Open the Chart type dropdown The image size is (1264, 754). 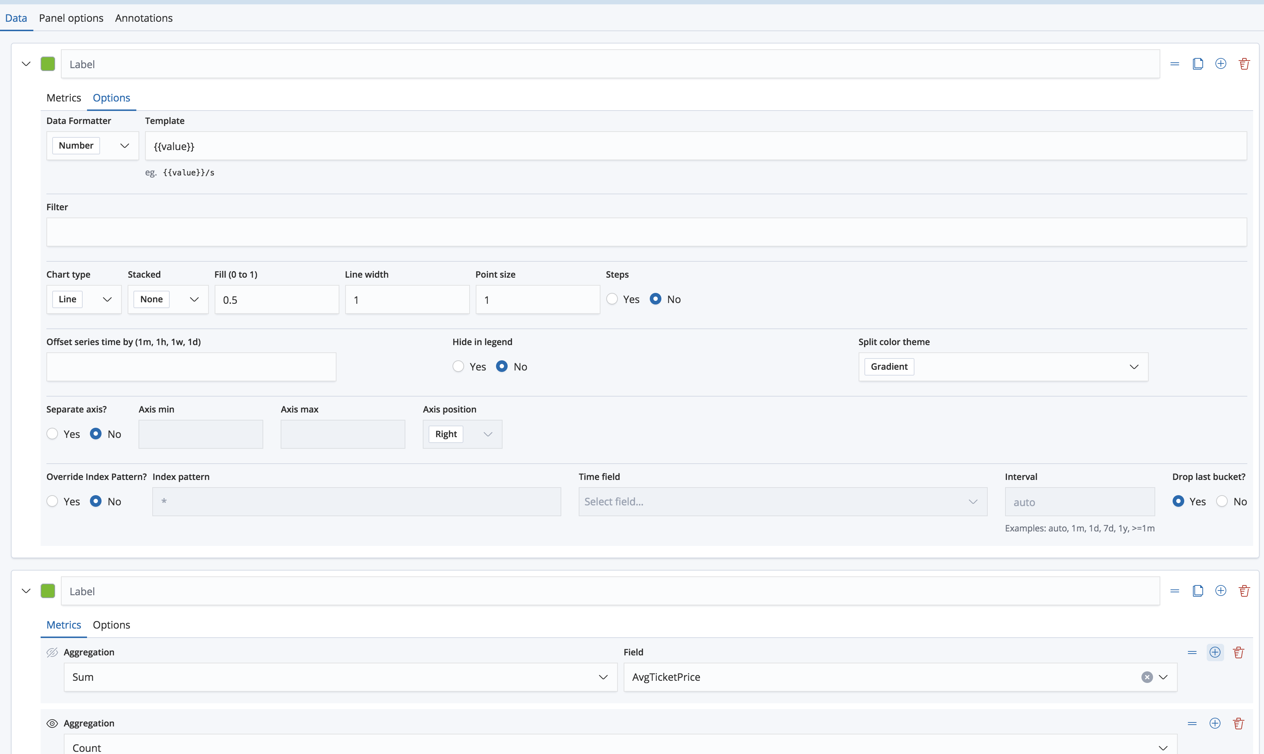click(x=83, y=299)
